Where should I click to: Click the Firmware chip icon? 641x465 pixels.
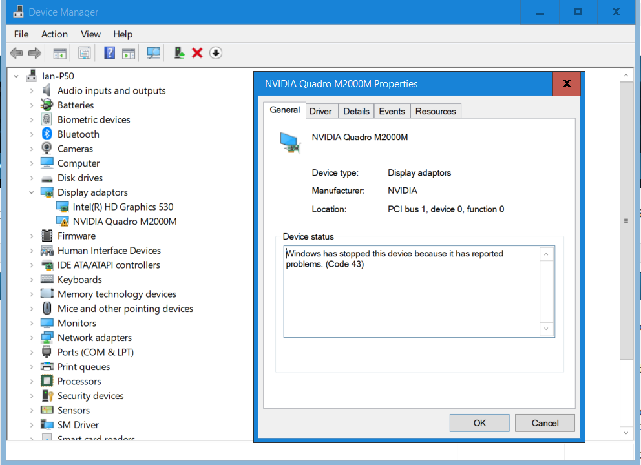(47, 236)
